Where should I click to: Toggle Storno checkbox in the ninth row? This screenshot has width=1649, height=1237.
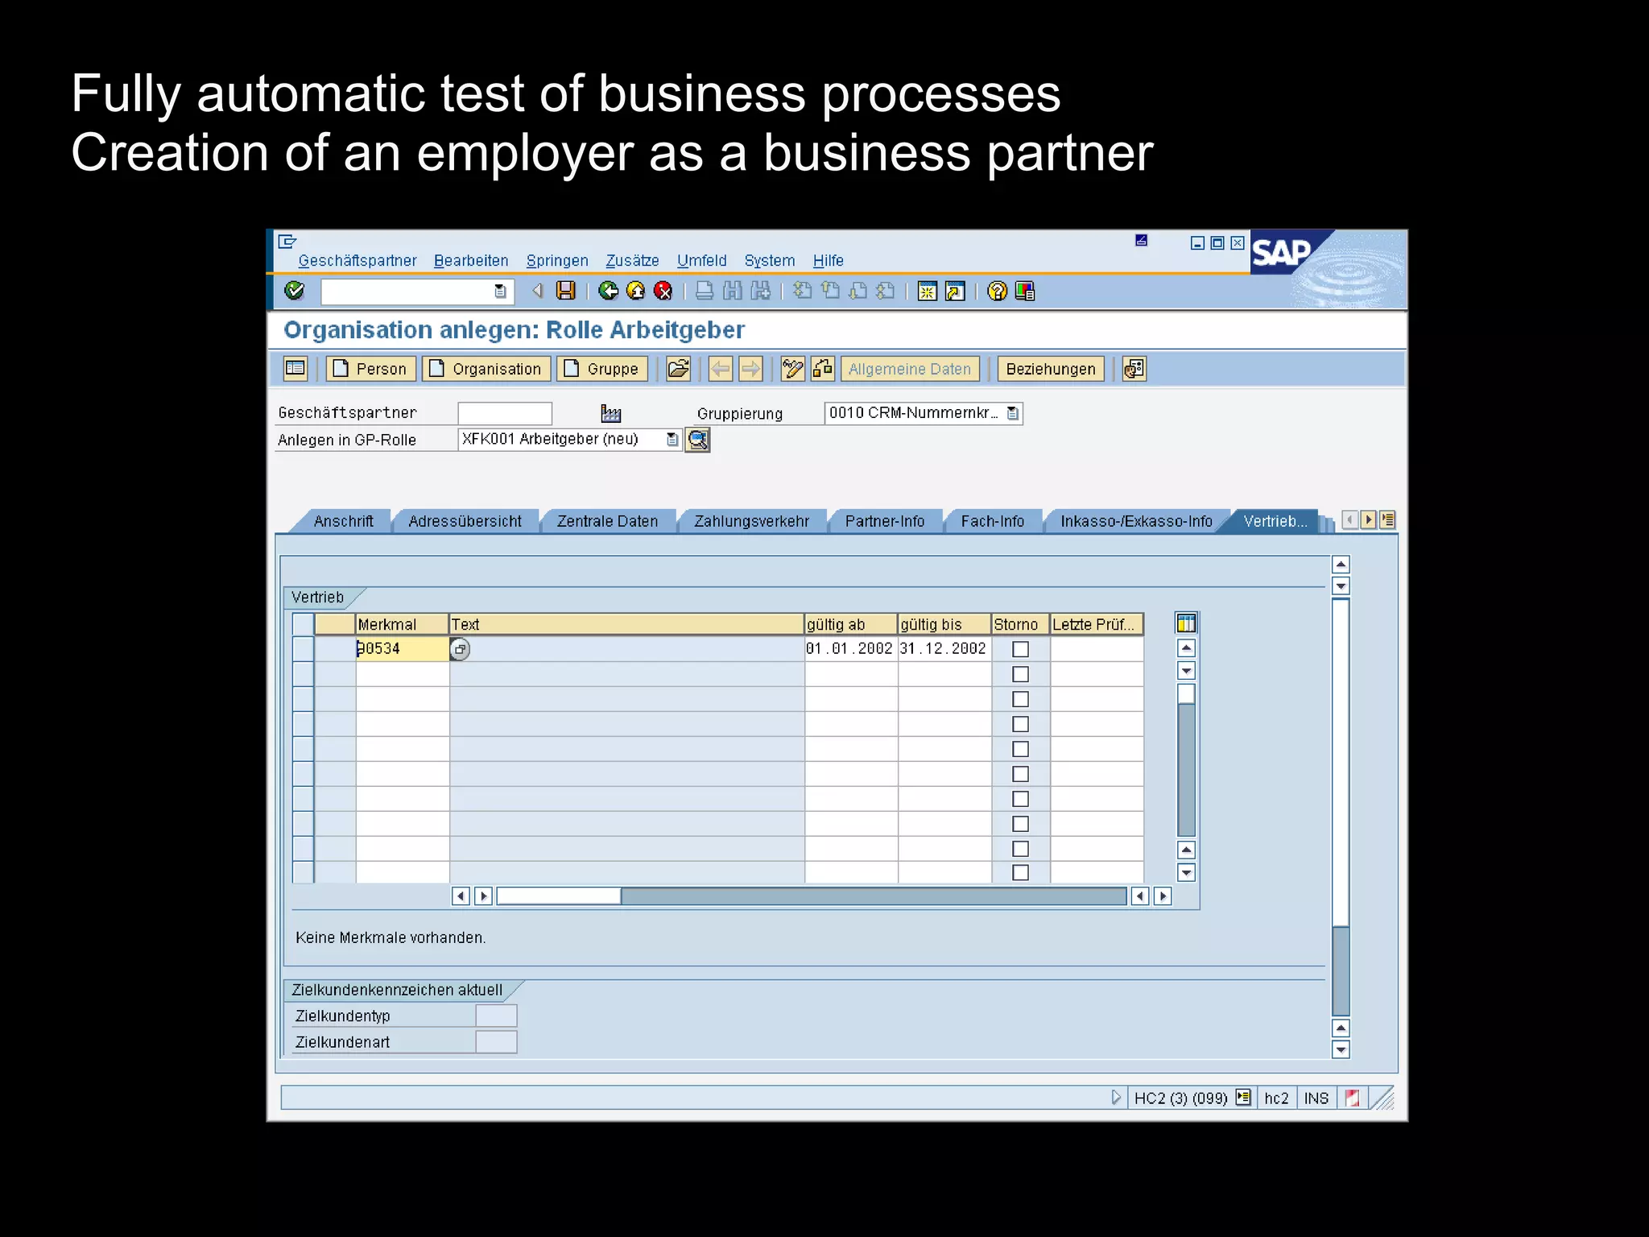tap(1020, 849)
